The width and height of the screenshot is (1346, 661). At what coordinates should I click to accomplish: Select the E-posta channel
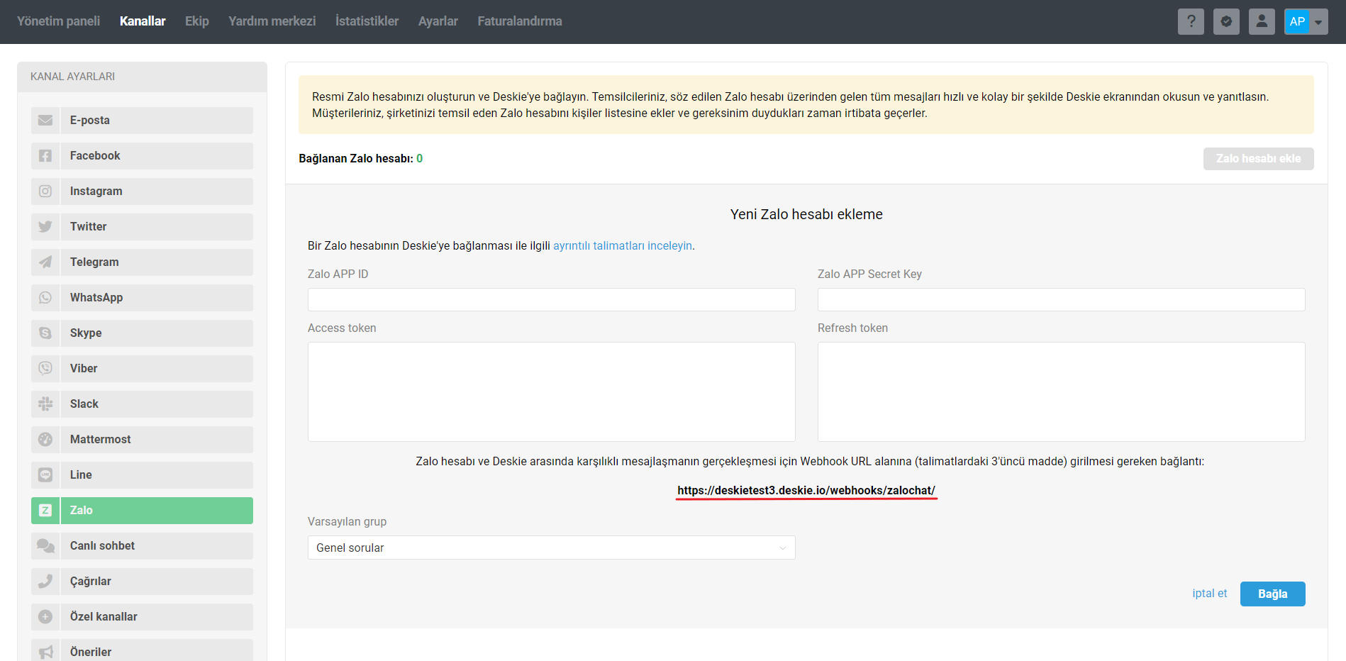pos(142,121)
